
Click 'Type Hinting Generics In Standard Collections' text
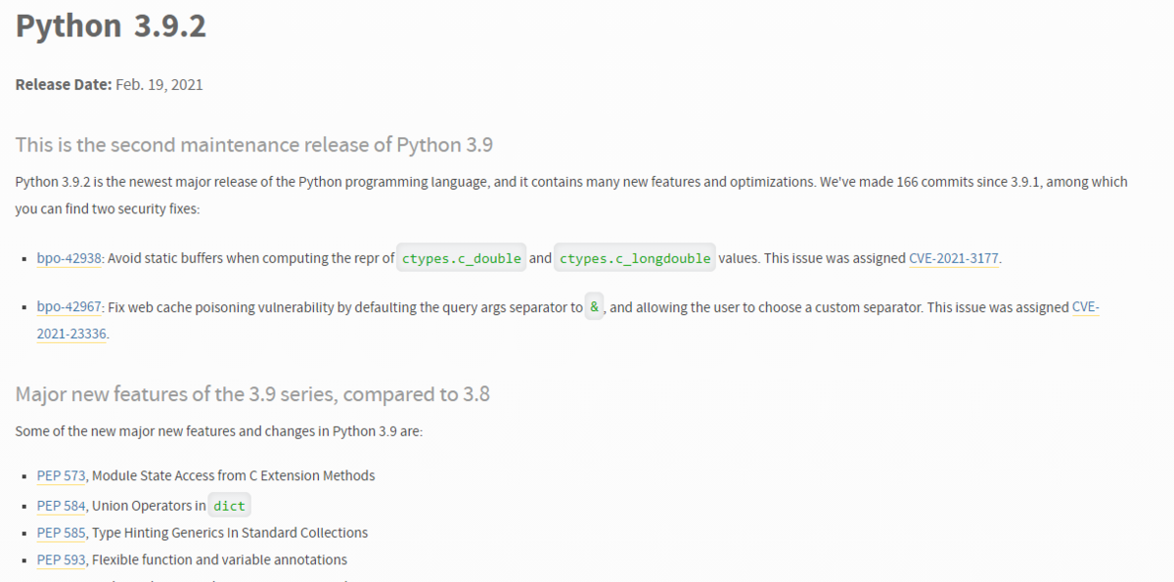click(230, 533)
